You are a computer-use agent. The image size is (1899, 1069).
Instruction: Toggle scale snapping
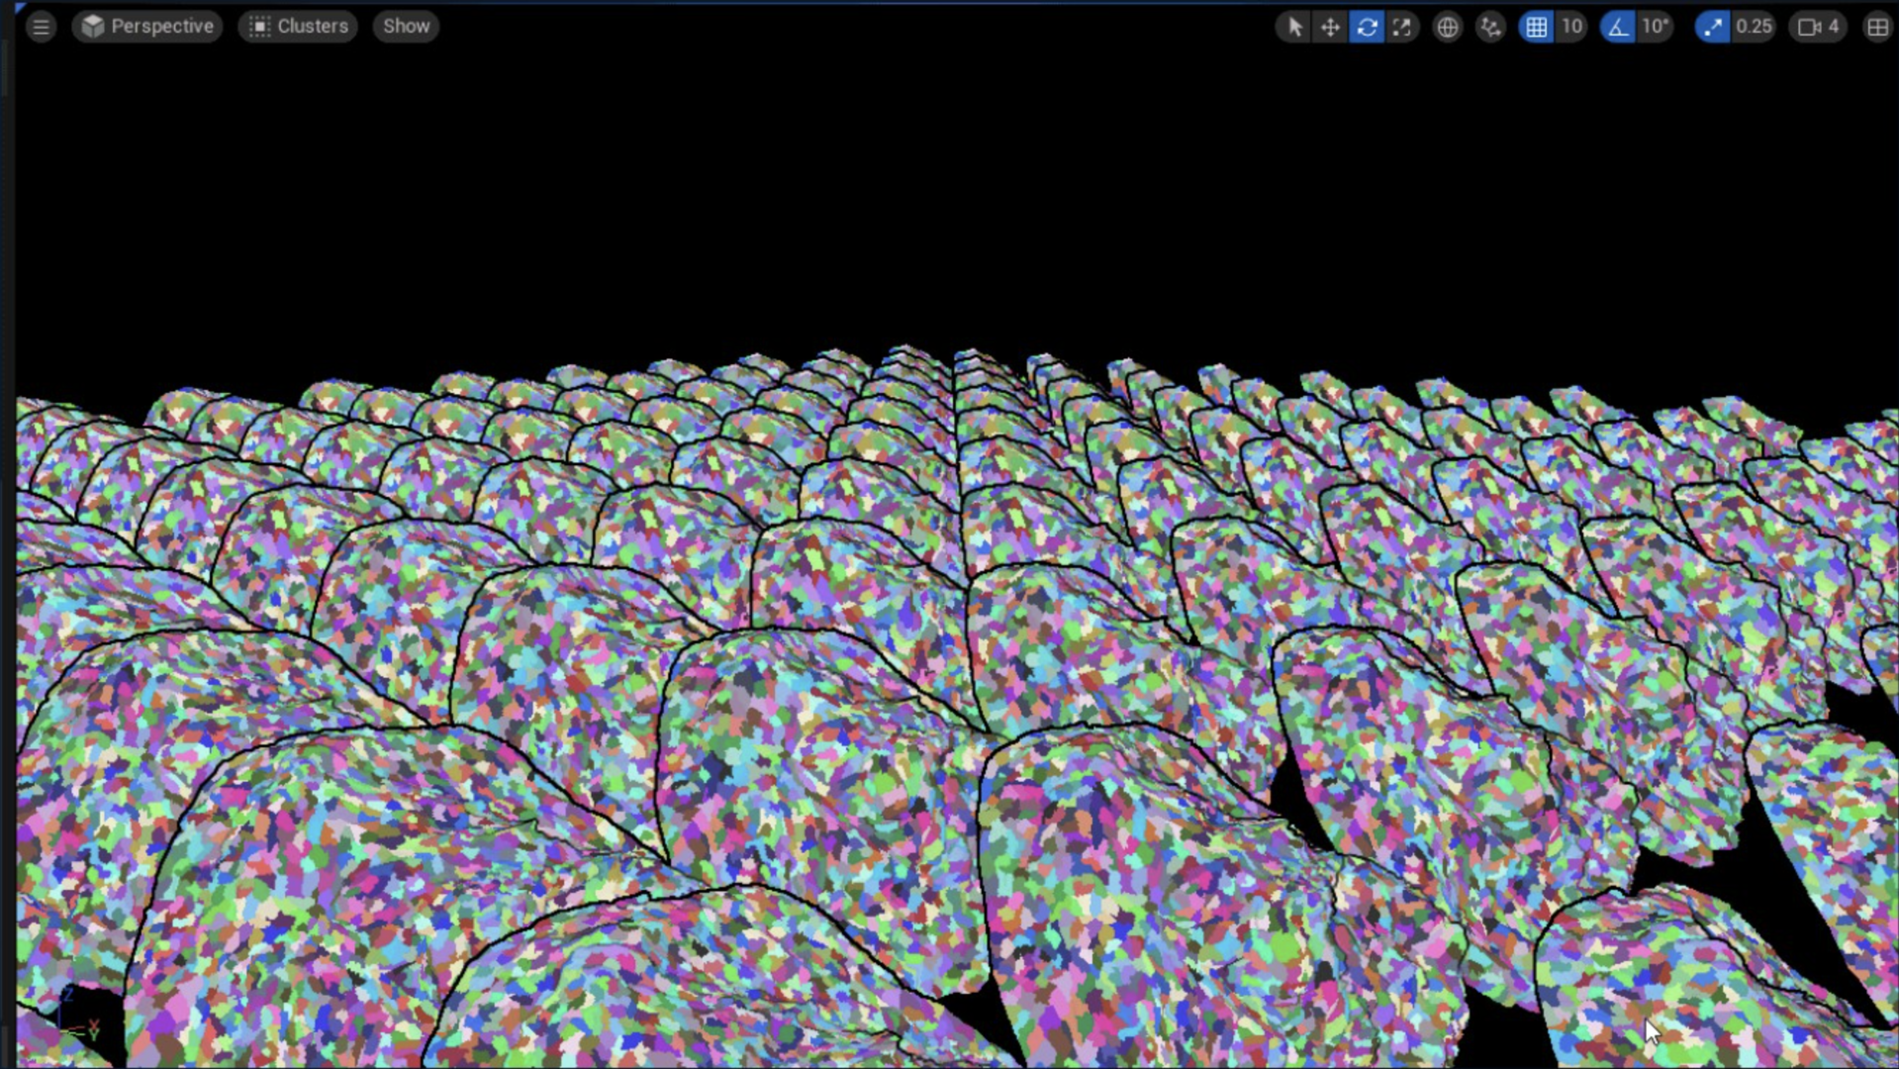pos(1712,27)
